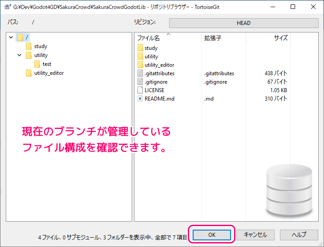Image resolution: width=324 pixels, height=247 pixels.
Task: Select test label in tree
Action: click(x=47, y=64)
